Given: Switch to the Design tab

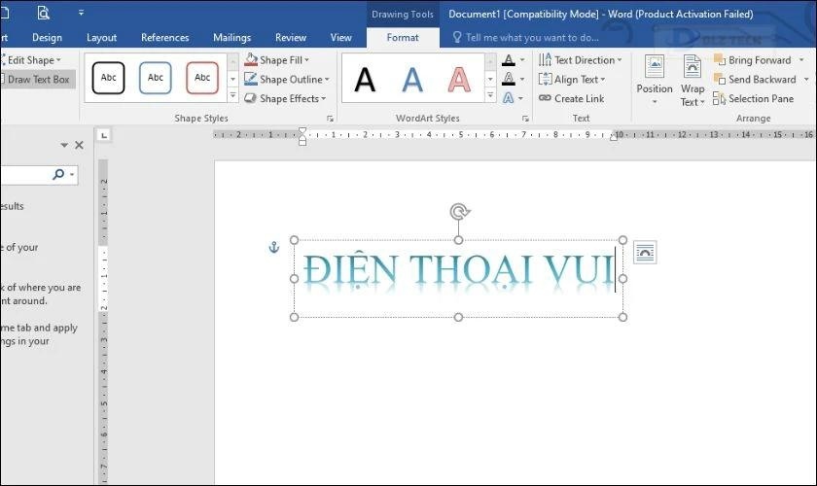Looking at the screenshot, I should coord(47,38).
